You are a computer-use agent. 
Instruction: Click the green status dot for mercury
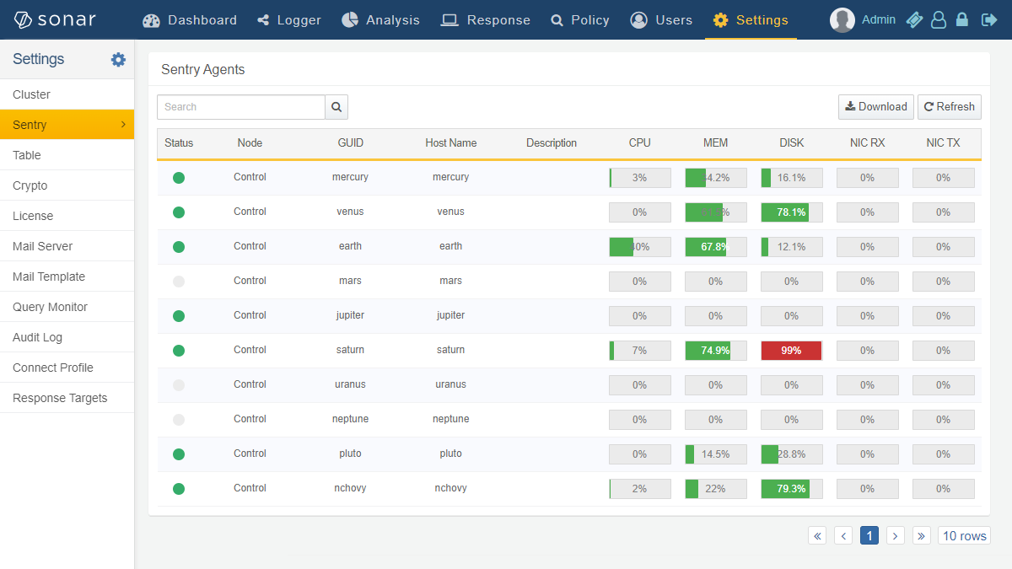pyautogui.click(x=179, y=178)
